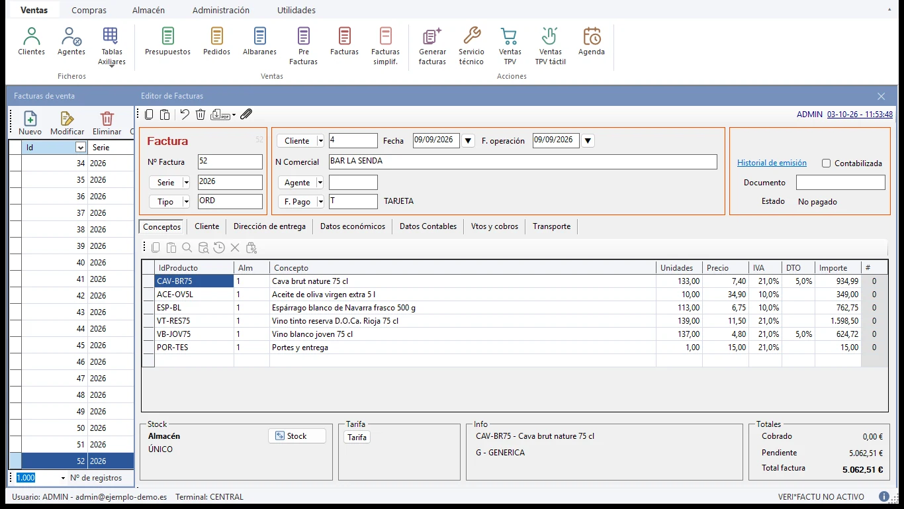Open the Vtos y cobros tab
The height and width of the screenshot is (509, 904).
pos(494,226)
